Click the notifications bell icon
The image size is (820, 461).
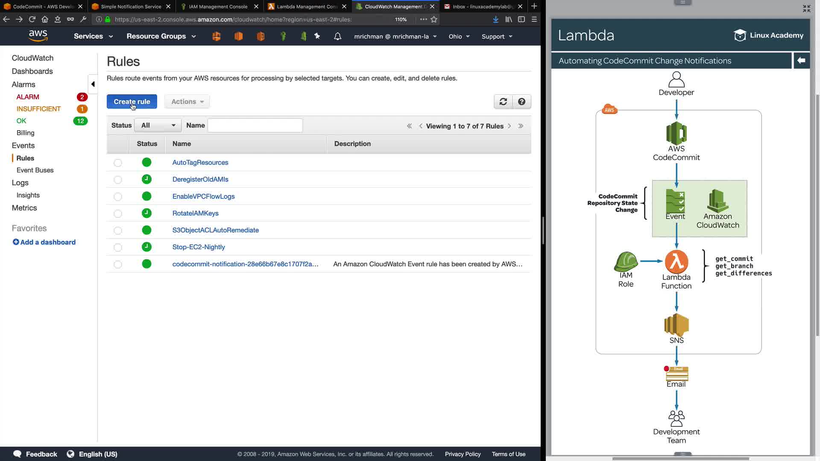337,36
